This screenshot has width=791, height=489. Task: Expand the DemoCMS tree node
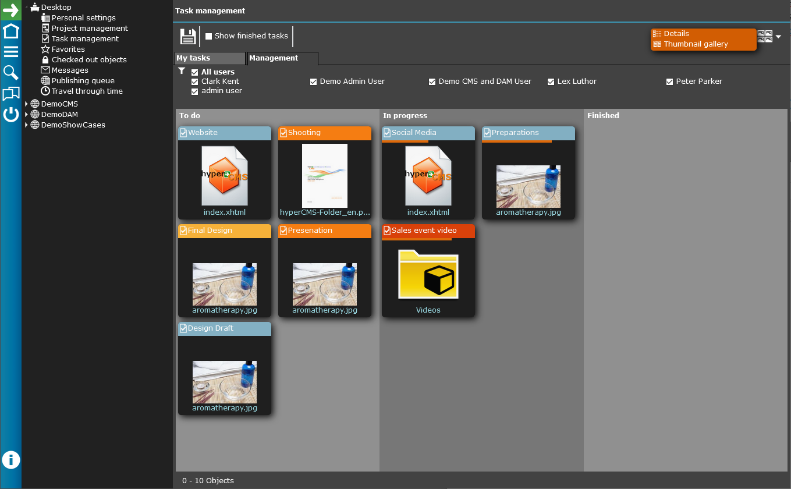(x=25, y=104)
